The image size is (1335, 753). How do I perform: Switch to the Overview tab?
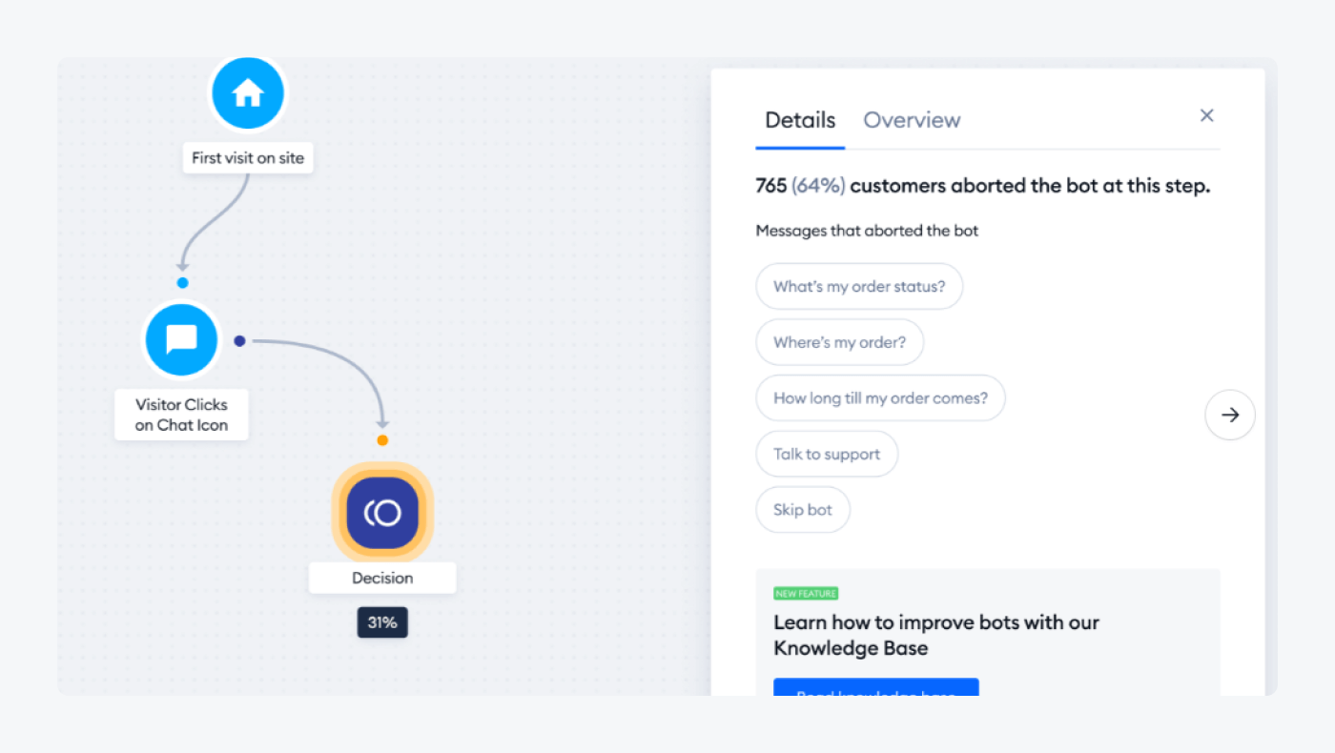[911, 119]
